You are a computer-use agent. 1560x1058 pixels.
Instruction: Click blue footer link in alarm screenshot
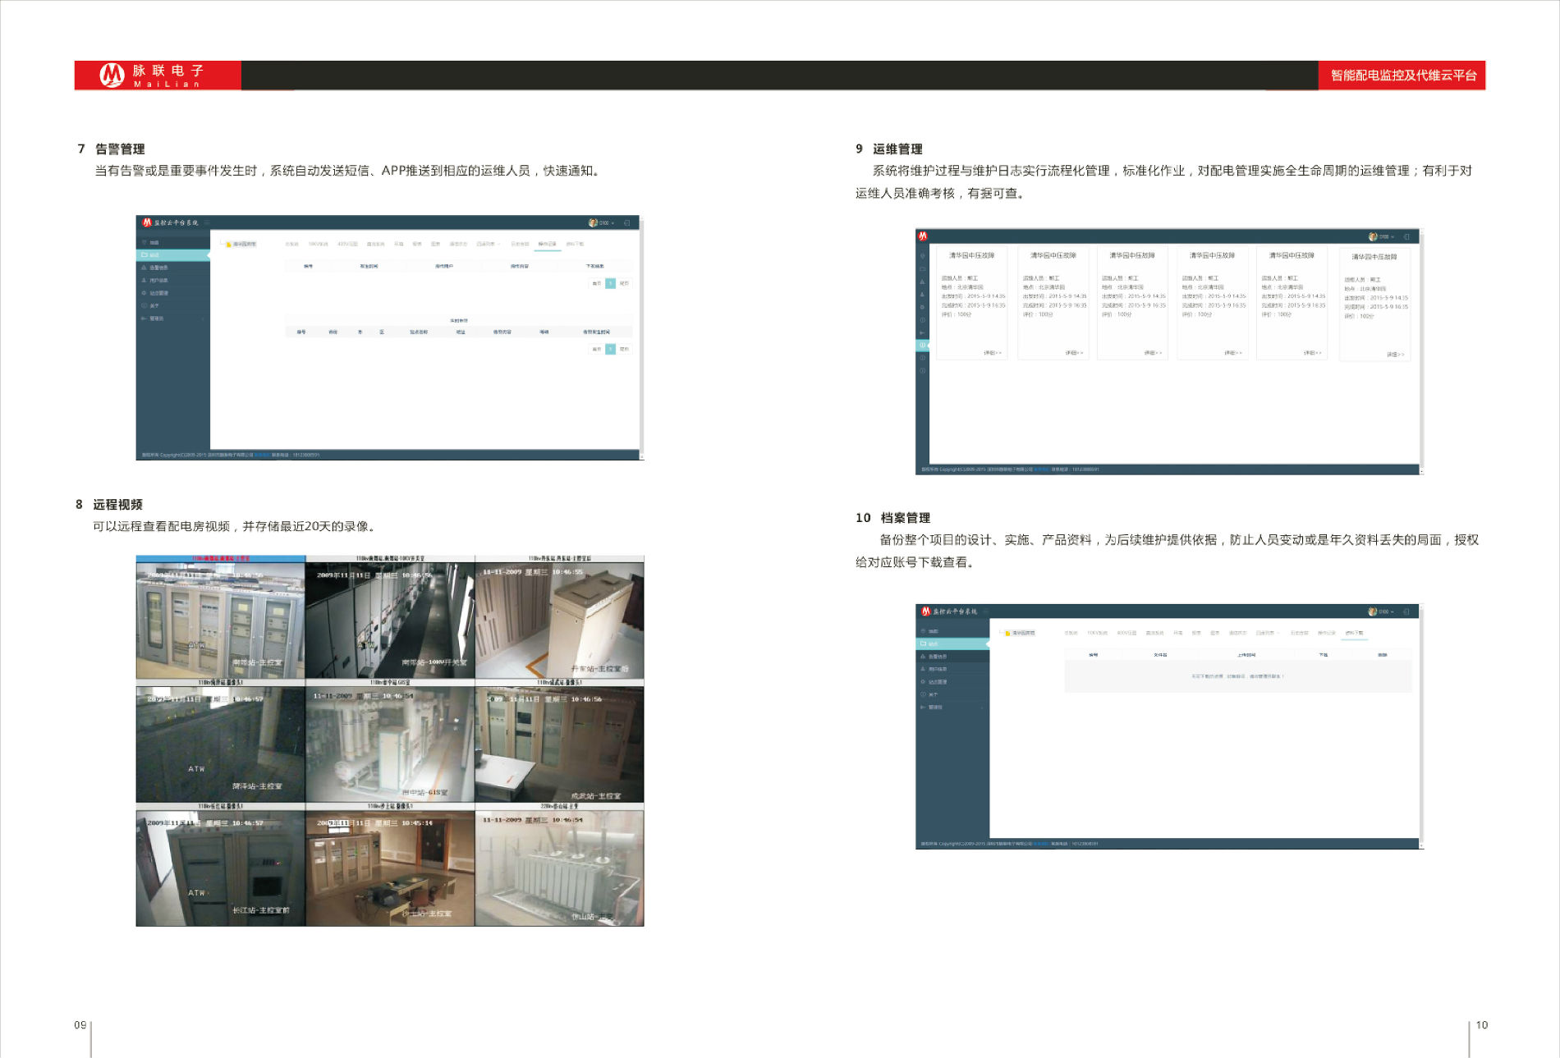pos(262,455)
